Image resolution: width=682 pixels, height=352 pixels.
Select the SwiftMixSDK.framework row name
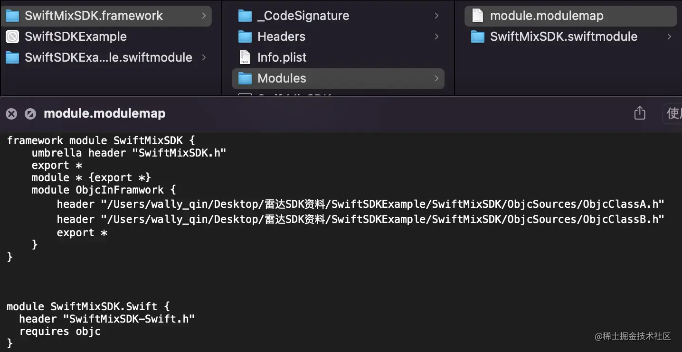click(x=94, y=16)
